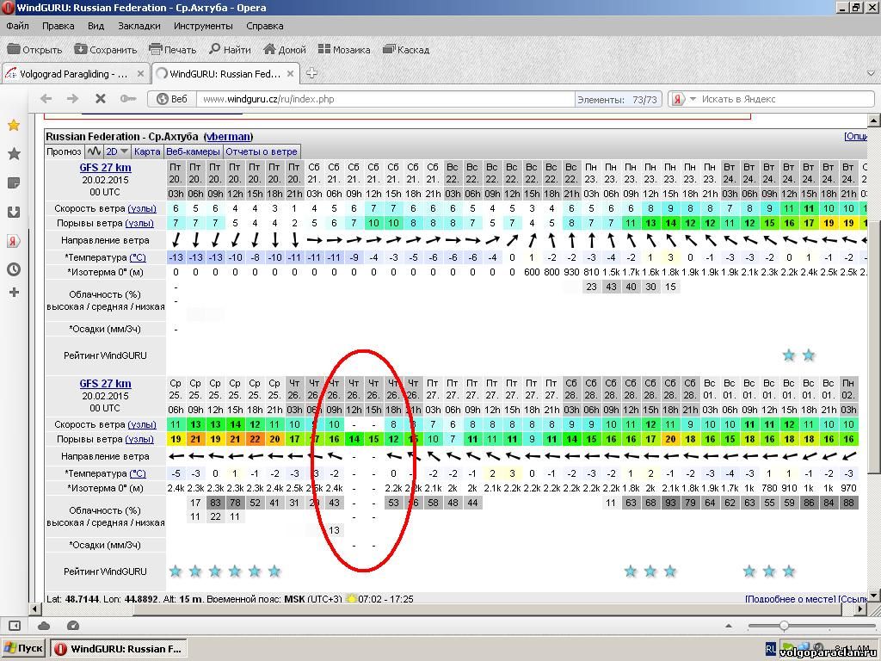Open the Отчеты о ветре tab
The width and height of the screenshot is (881, 661).
pos(262,151)
